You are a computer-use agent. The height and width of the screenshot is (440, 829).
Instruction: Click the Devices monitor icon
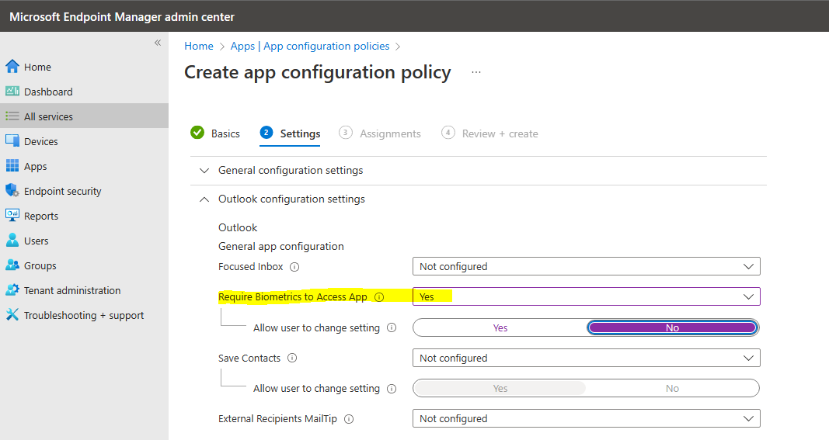click(12, 141)
